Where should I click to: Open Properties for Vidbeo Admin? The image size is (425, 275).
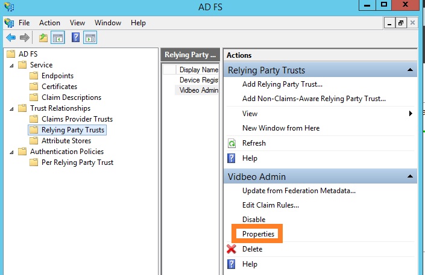click(x=258, y=234)
